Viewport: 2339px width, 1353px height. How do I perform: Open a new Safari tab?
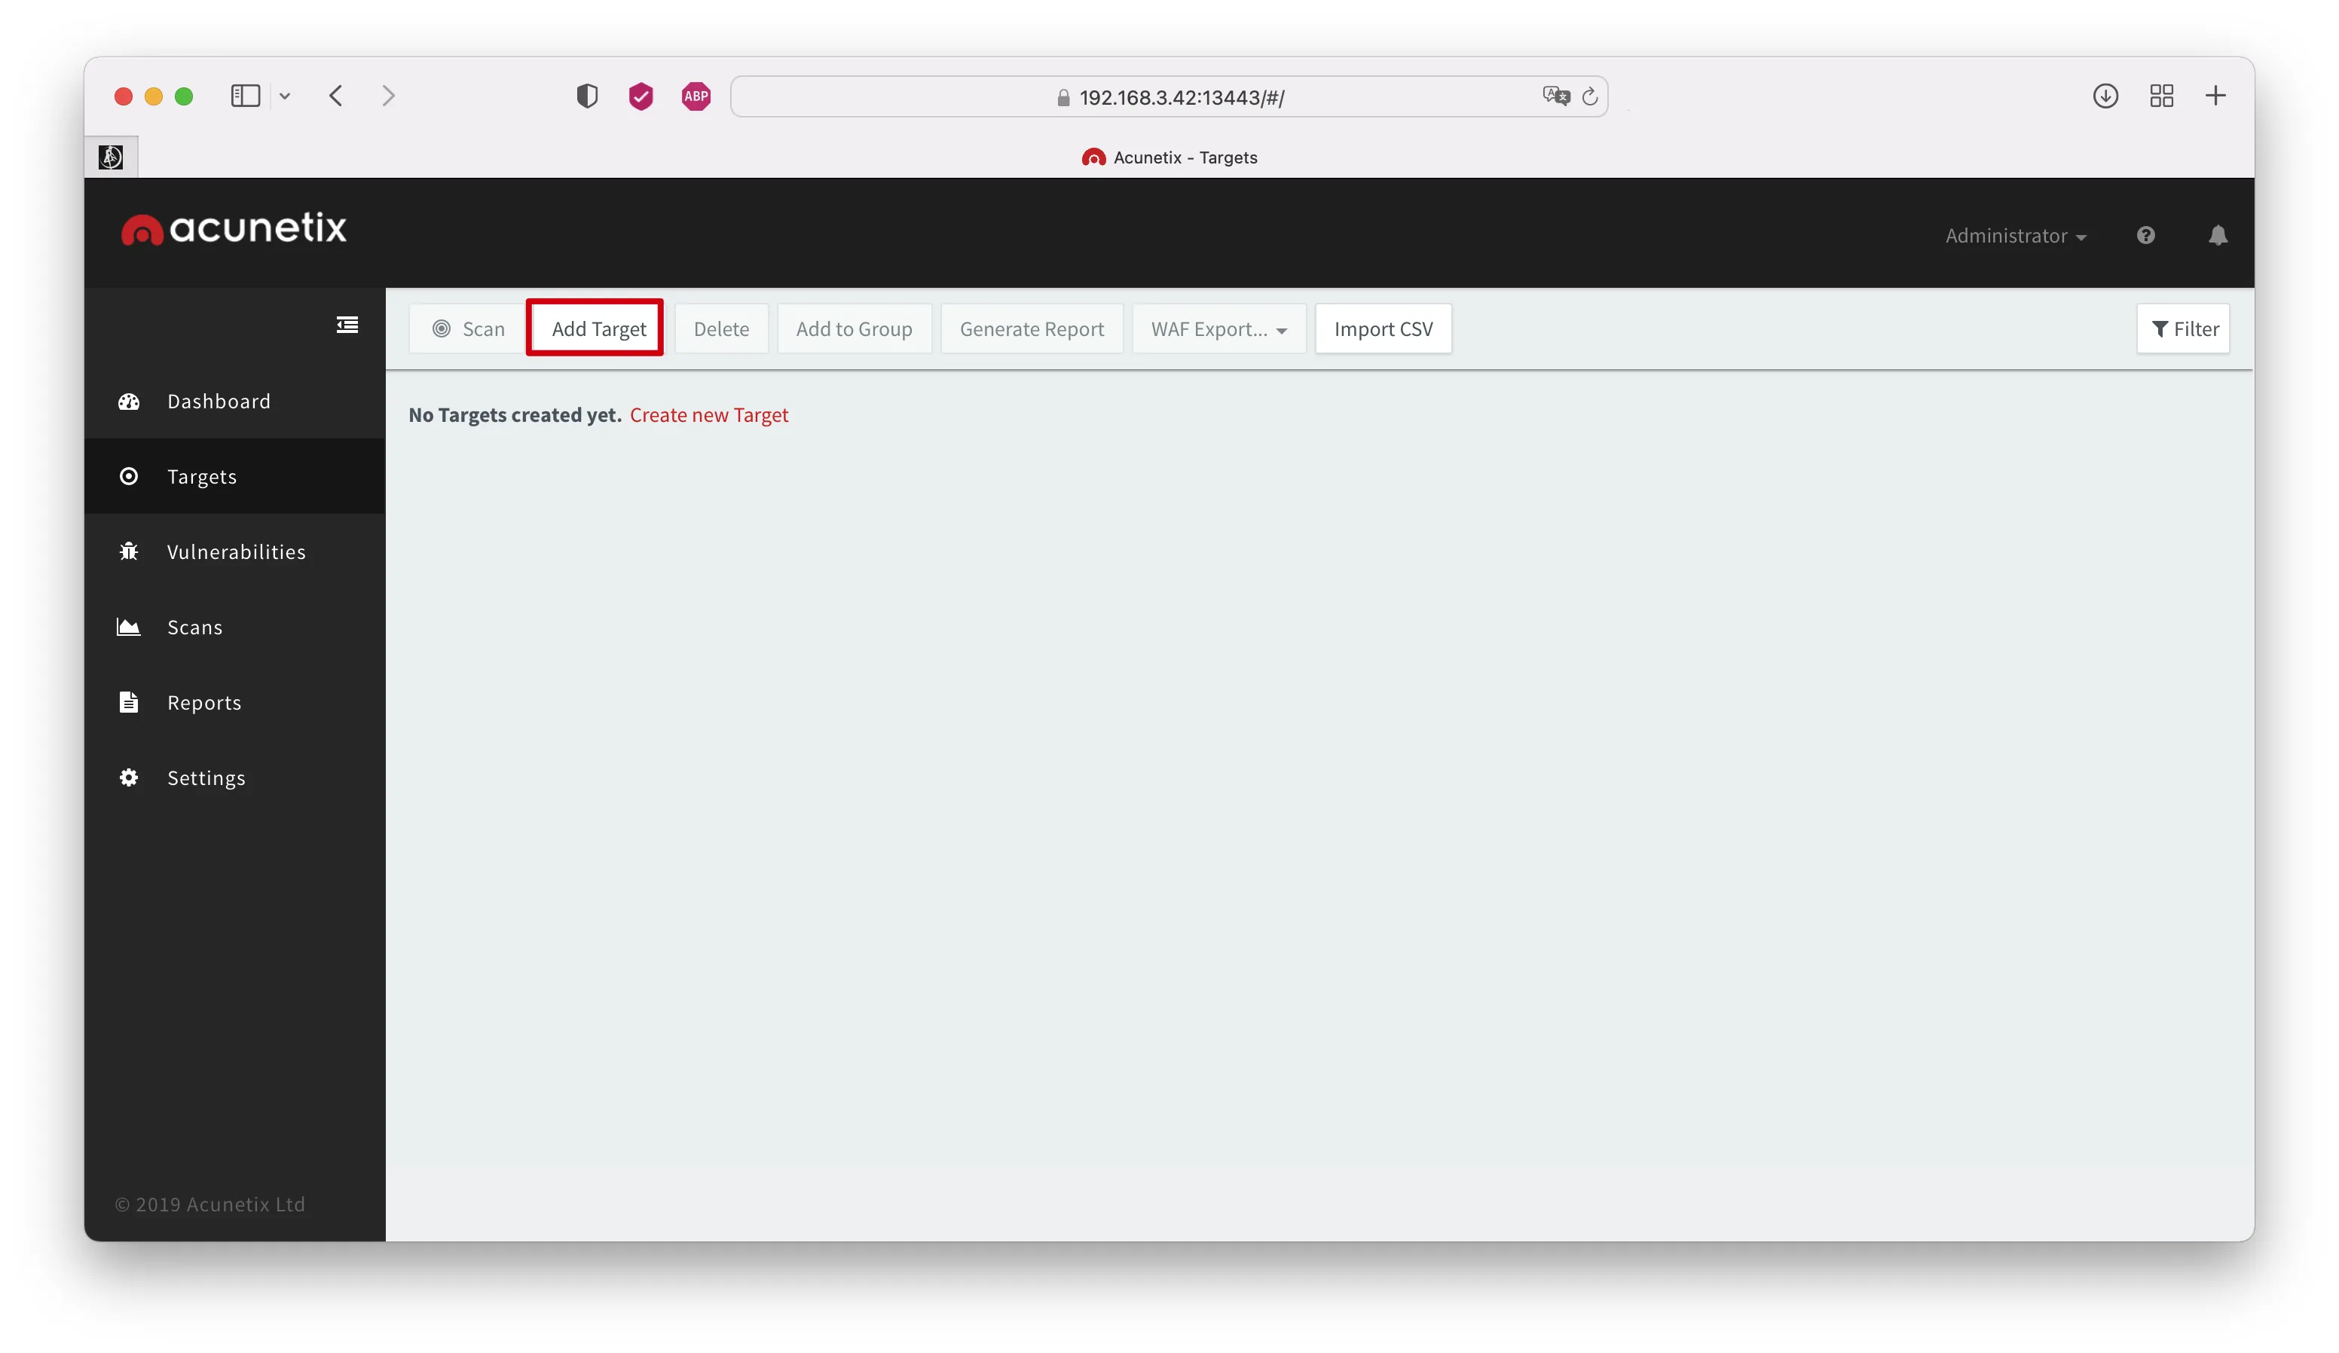[x=2215, y=96]
